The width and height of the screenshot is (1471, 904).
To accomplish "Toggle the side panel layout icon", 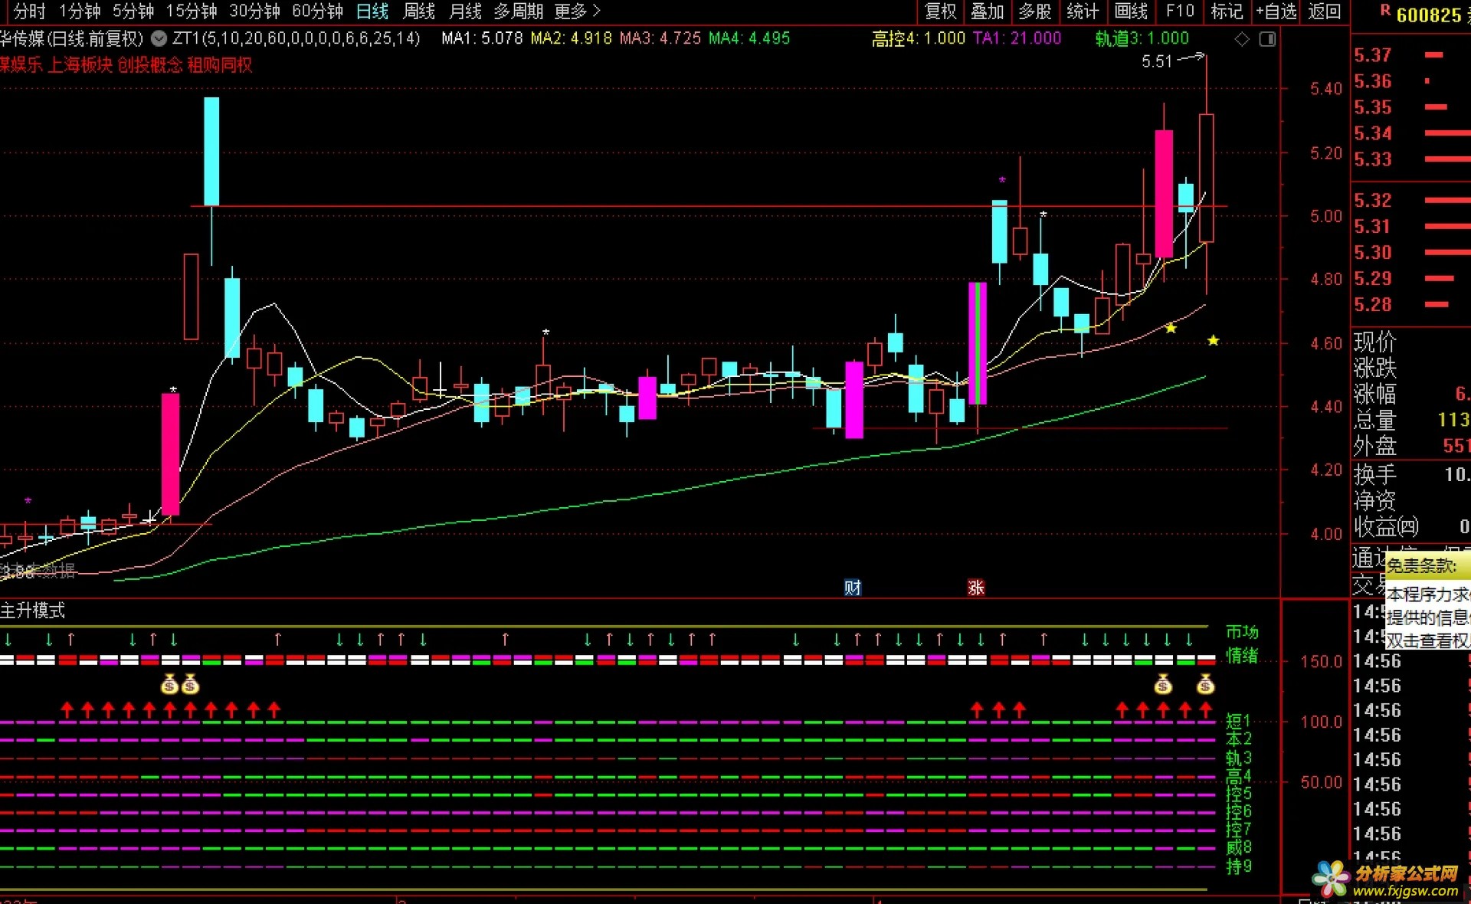I will coord(1268,39).
